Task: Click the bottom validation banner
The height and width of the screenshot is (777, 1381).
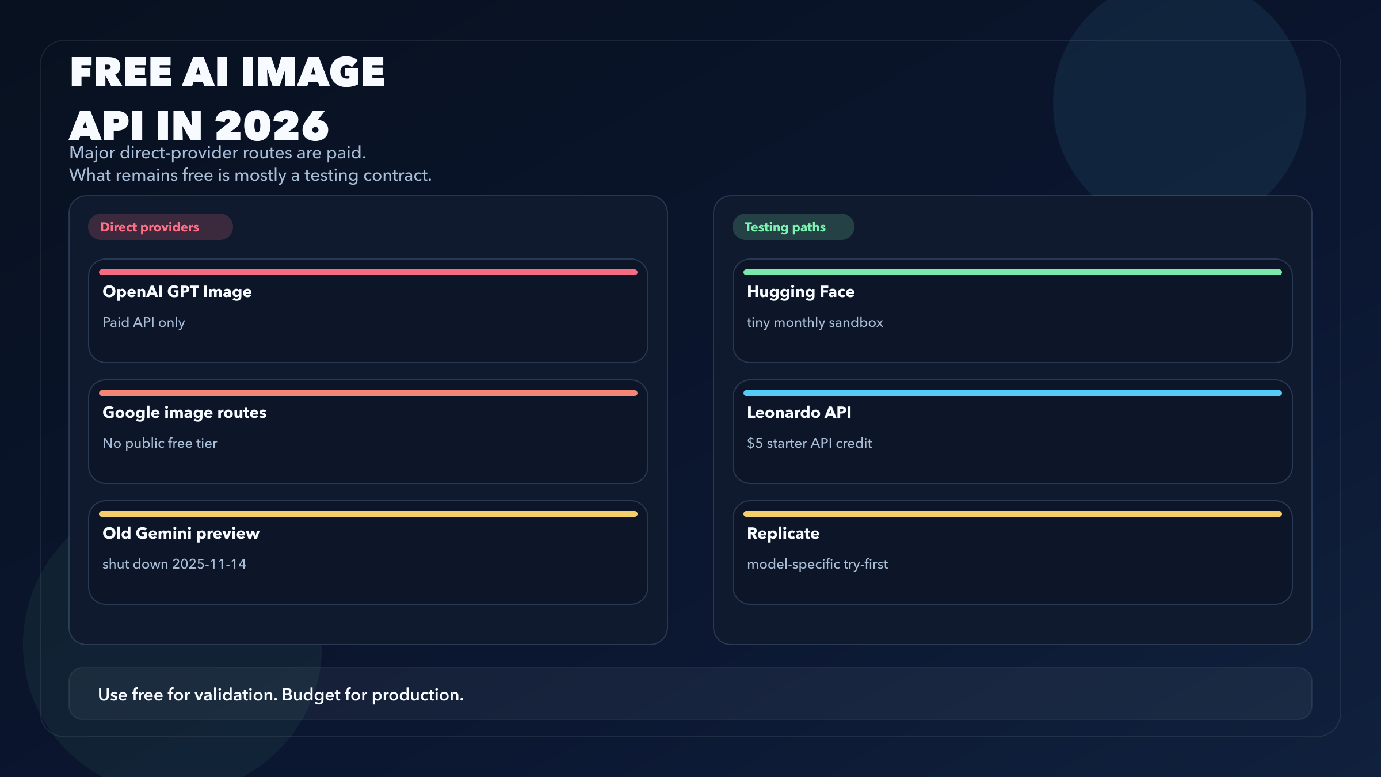Action: tap(690, 694)
